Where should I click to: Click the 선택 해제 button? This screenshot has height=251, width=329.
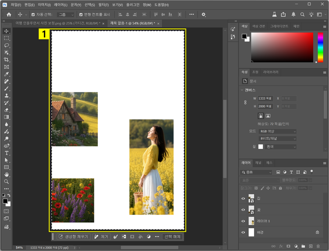[x=172, y=237]
